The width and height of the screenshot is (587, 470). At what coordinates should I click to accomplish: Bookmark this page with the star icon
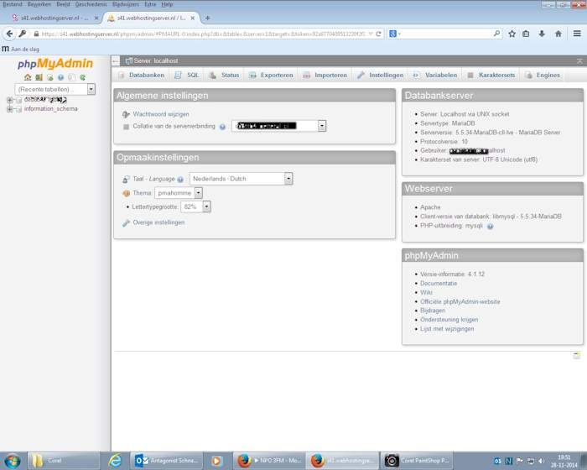pyautogui.click(x=512, y=34)
